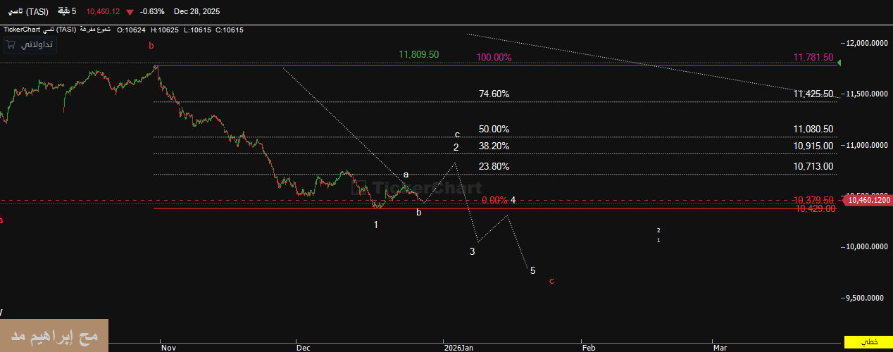Image resolution: width=893 pixels, height=352 pixels.
Task: Open the شموع مفرغة chart type selector
Action: [97, 30]
